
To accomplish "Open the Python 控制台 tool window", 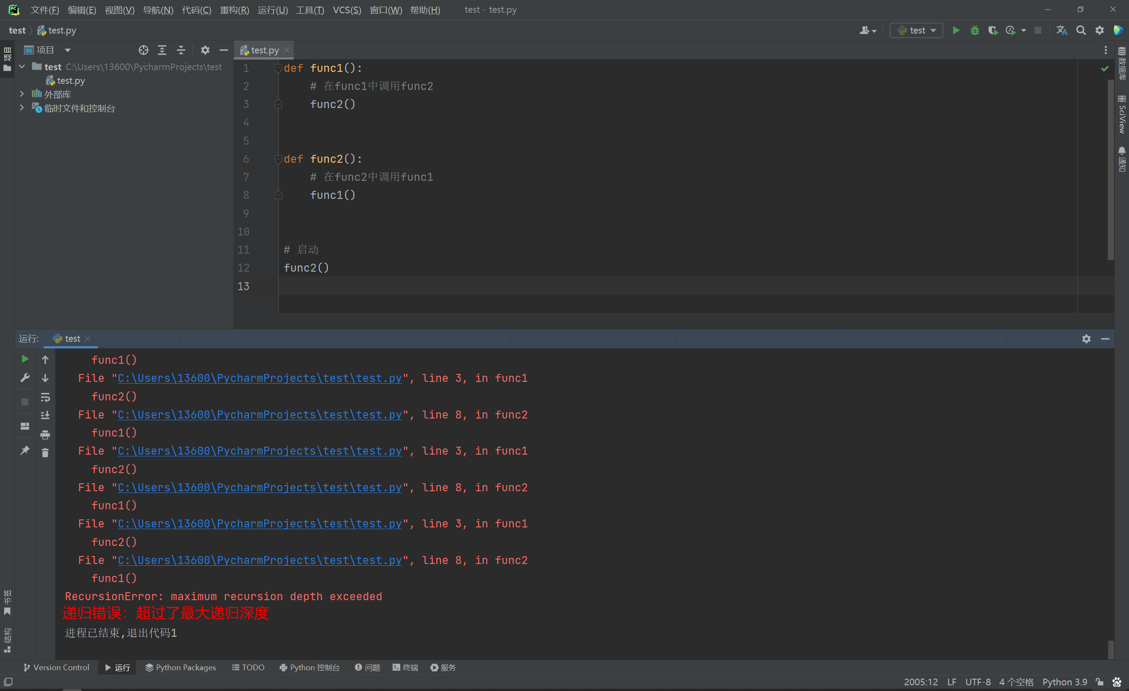I will 310,667.
